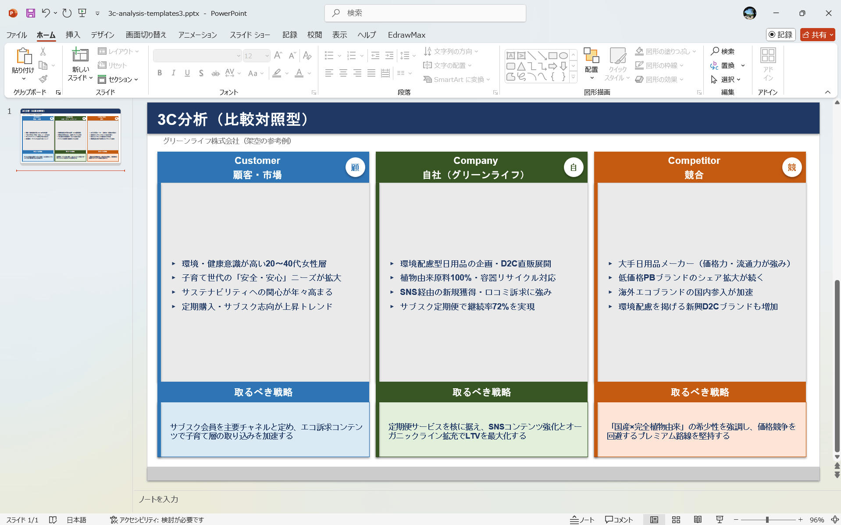
Task: Click the Cut scissors icon
Action: point(43,51)
